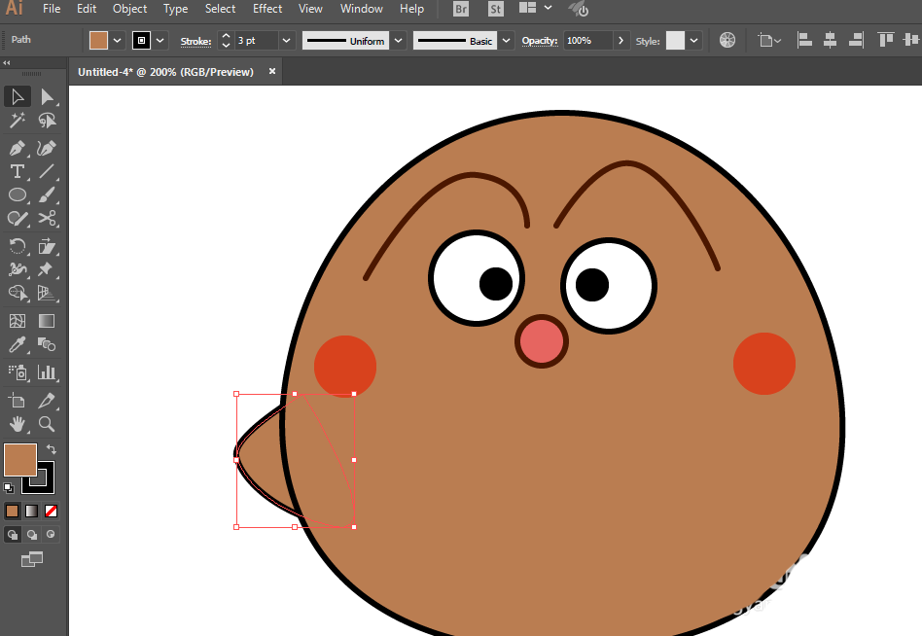Choose the Shaper tool

[18, 218]
